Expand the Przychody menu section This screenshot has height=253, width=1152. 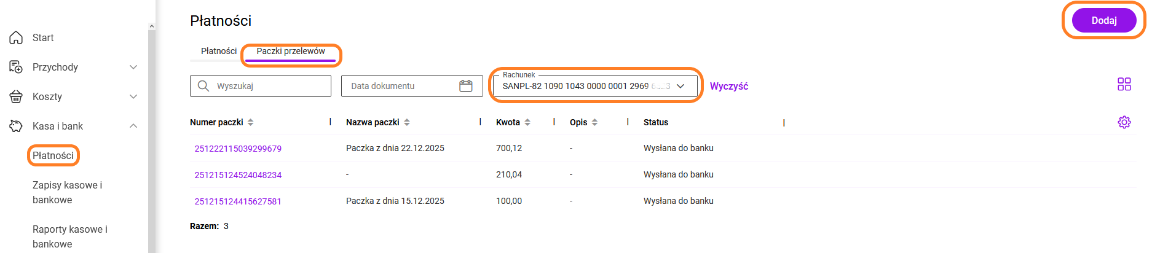click(x=133, y=67)
